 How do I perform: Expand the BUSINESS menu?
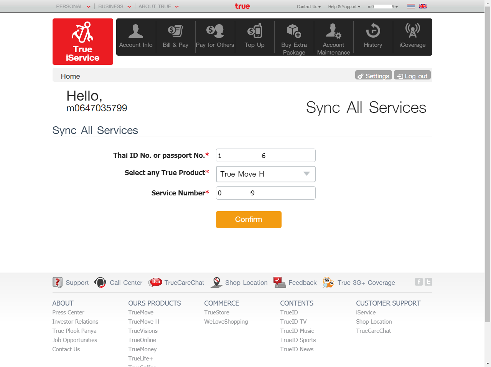pos(115,7)
